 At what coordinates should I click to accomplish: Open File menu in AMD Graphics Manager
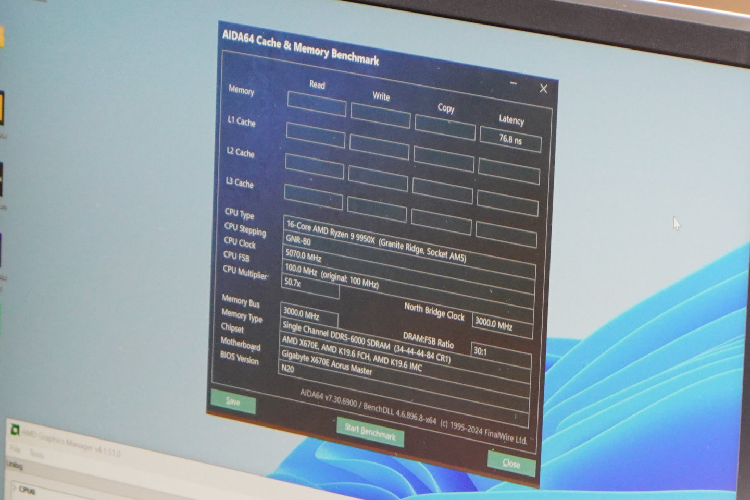point(15,449)
